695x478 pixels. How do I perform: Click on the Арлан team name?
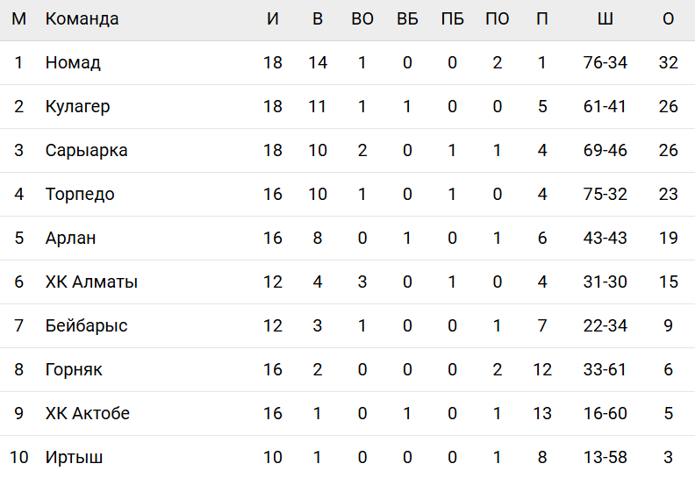click(x=70, y=239)
